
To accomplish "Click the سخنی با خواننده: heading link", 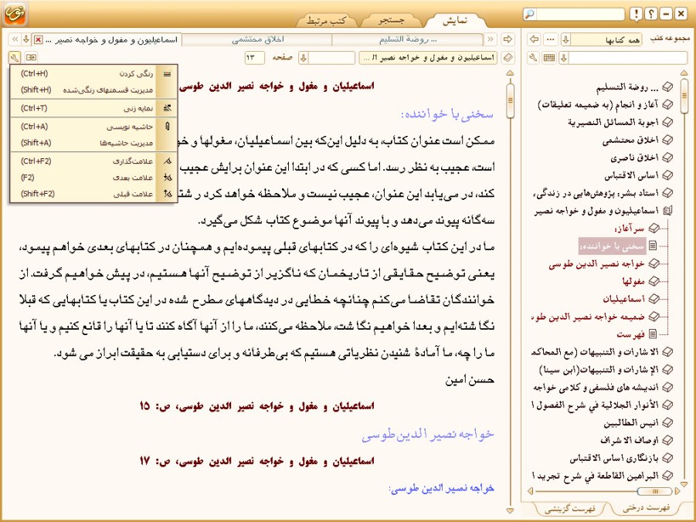I will tap(447, 114).
